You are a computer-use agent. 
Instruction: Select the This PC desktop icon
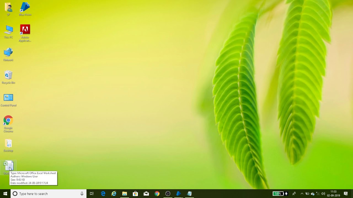(x=8, y=32)
